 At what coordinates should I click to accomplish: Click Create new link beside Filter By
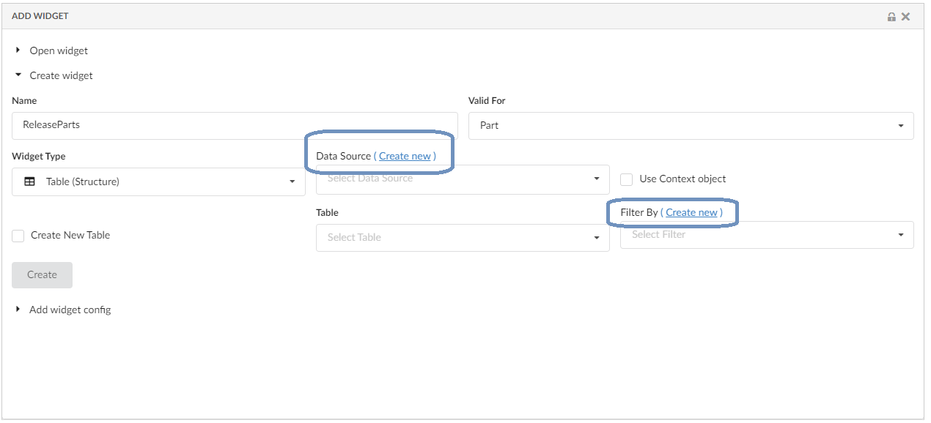tap(691, 212)
